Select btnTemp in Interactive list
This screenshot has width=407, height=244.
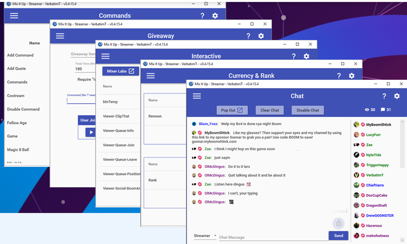pyautogui.click(x=110, y=102)
